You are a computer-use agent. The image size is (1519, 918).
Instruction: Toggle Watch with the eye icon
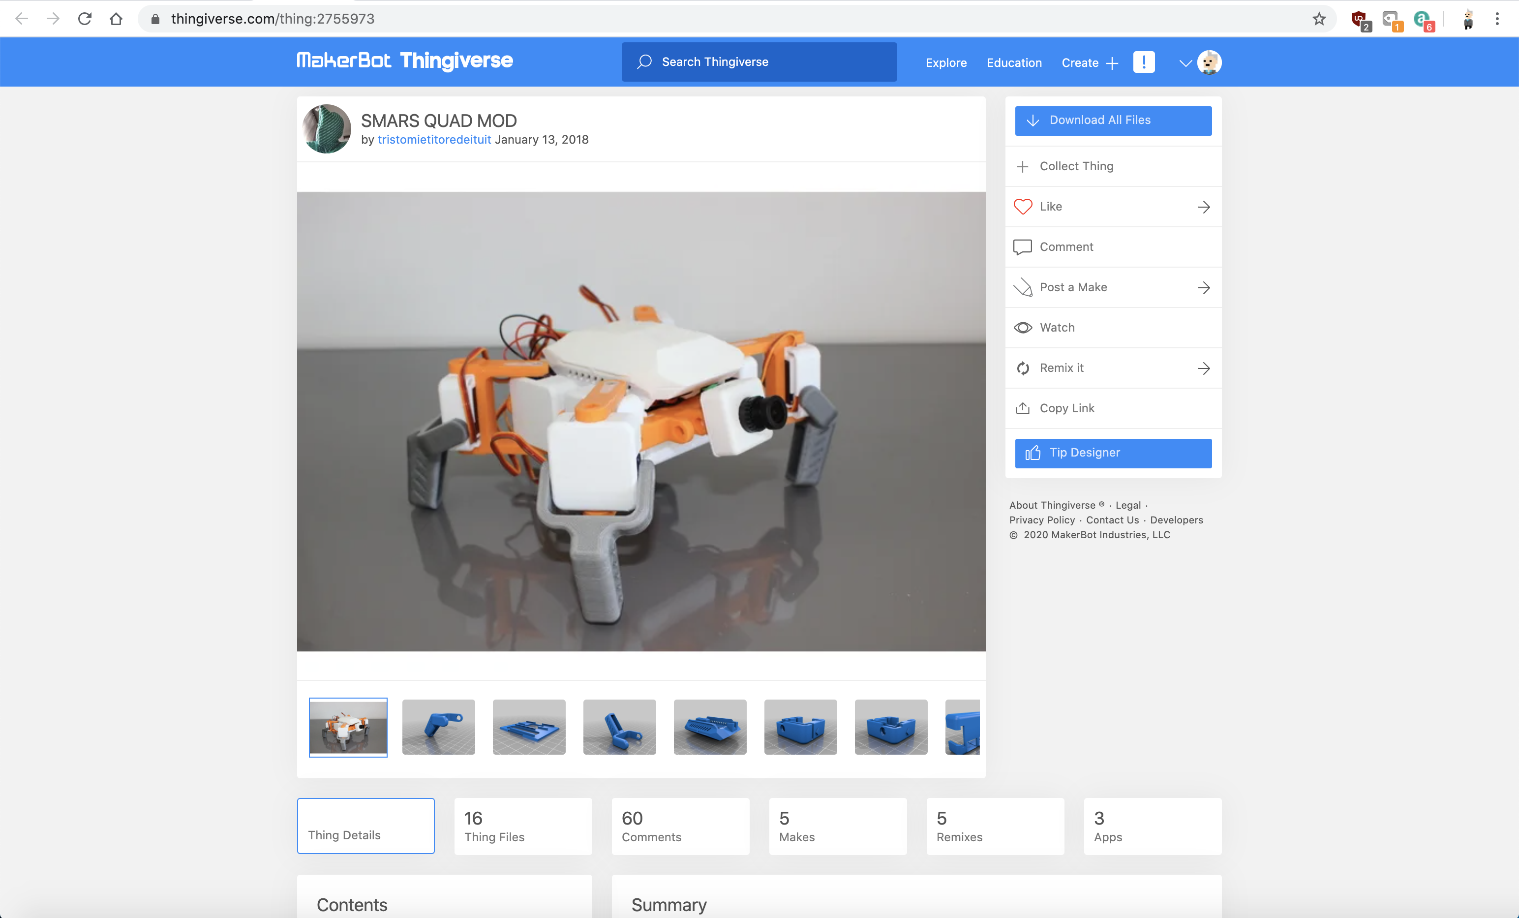point(1023,327)
